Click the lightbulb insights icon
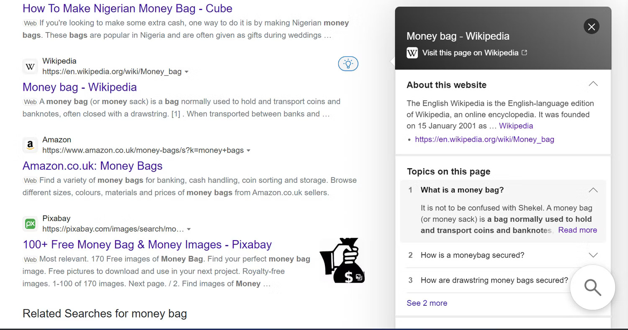The width and height of the screenshot is (628, 330). 348,64
